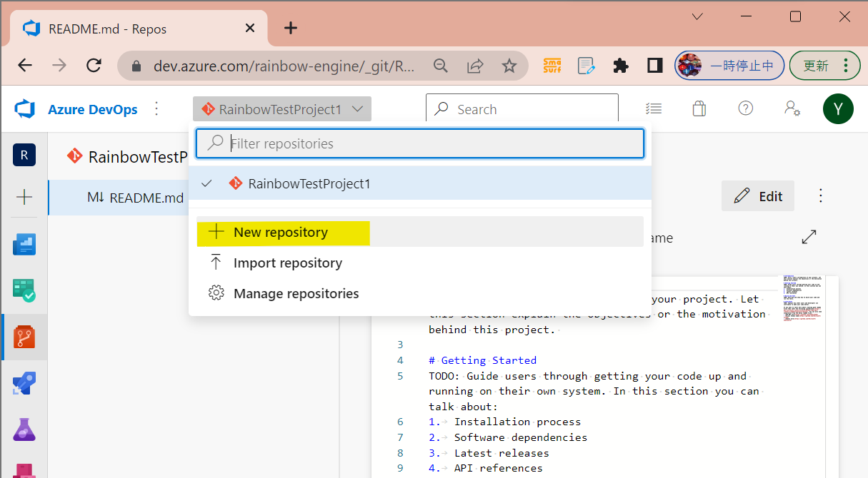
Task: Bookmark this page with the star icon
Action: point(509,66)
